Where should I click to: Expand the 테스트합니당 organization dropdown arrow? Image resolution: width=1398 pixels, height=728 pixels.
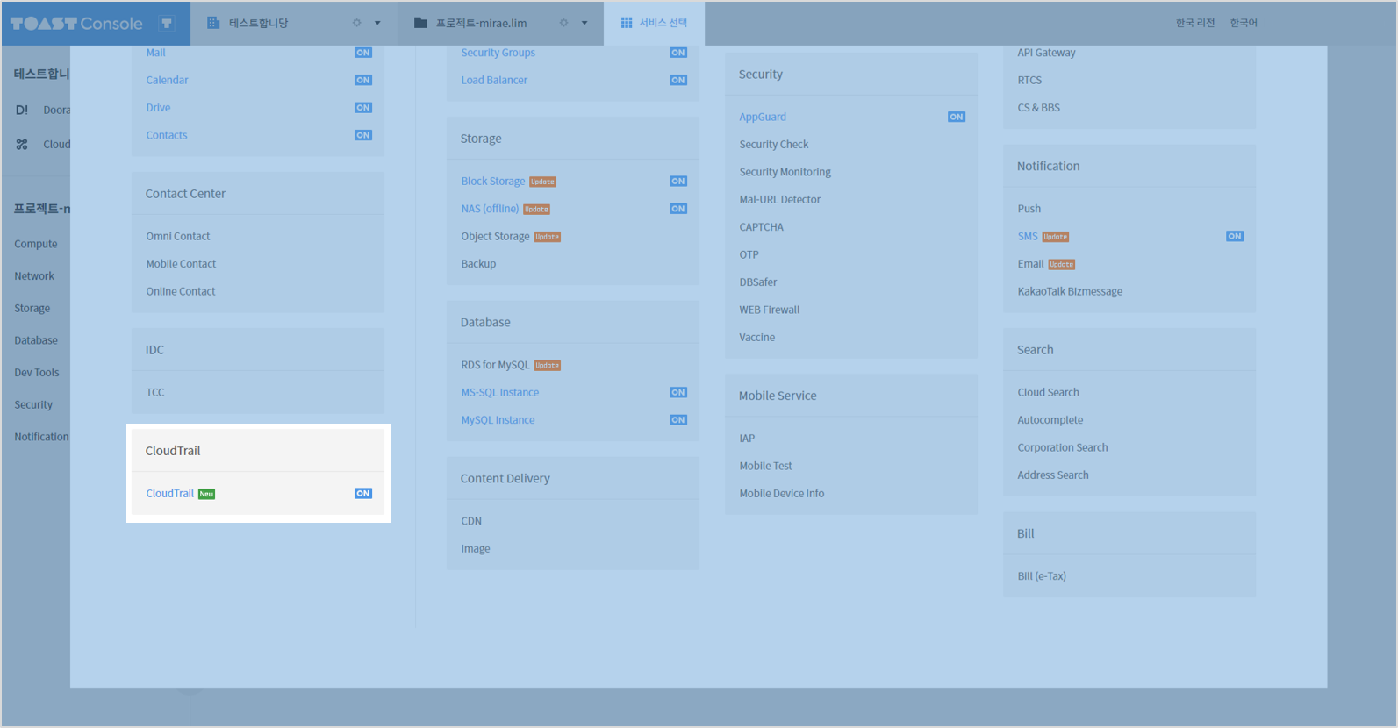pos(377,23)
